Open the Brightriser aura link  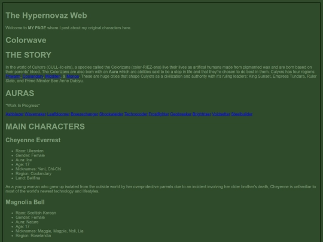coord(202,114)
